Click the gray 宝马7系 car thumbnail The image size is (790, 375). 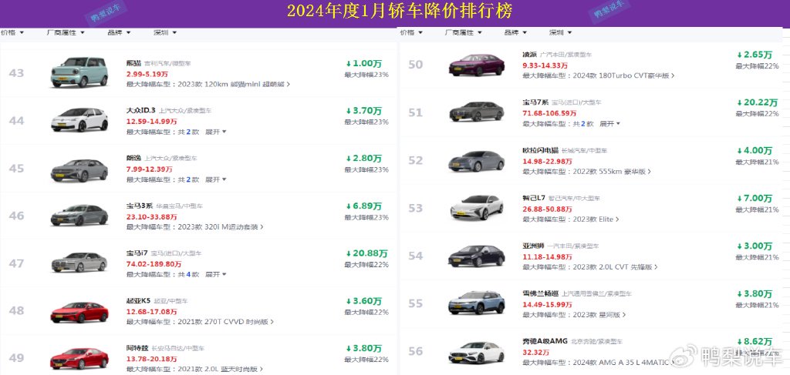tap(477, 112)
